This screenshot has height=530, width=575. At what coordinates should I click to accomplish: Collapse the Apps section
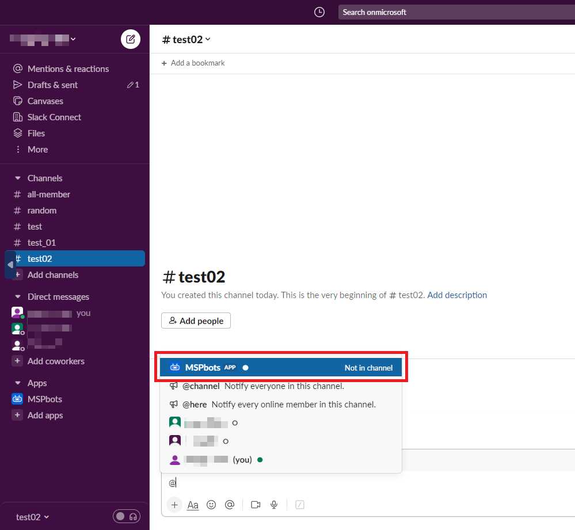pos(17,383)
